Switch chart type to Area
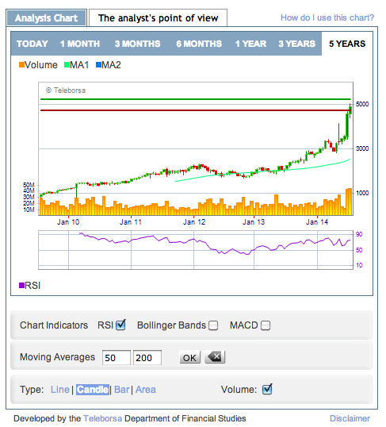The width and height of the screenshot is (386, 427). click(x=146, y=390)
